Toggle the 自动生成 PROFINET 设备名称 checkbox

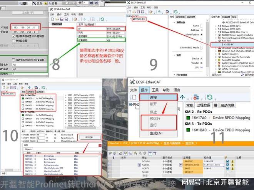pyautogui.click(x=13, y=60)
